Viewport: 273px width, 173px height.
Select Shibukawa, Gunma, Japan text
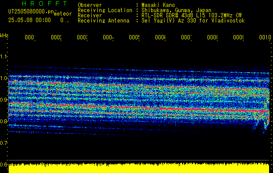click(x=176, y=10)
